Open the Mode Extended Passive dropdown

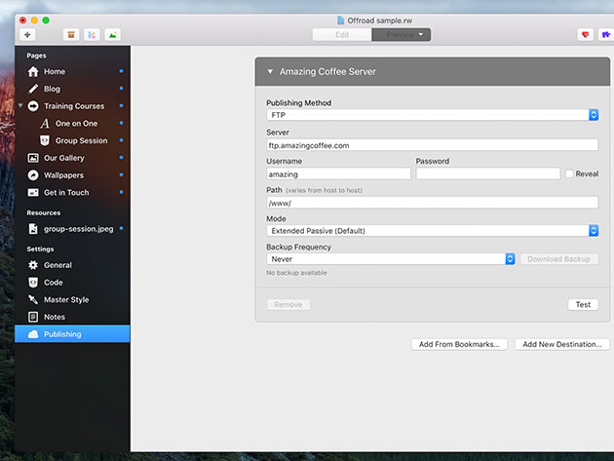pos(433,231)
